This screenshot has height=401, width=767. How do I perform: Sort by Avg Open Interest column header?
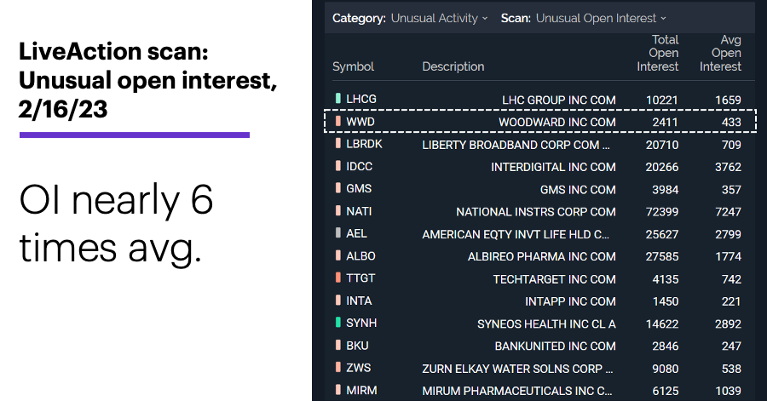(720, 53)
